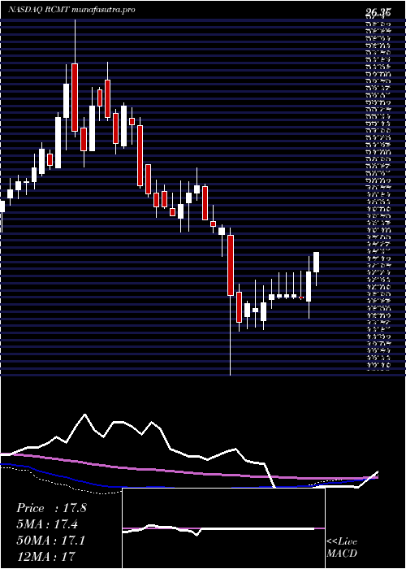Select the 12MA : 17 value

tap(46, 556)
